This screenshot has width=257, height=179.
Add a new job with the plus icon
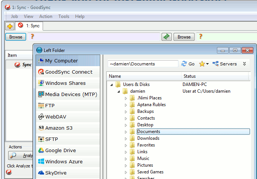10,26
